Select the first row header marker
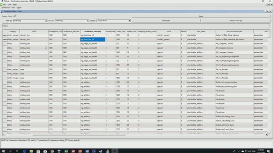Screen dimensions: 273x153 [5, 35]
